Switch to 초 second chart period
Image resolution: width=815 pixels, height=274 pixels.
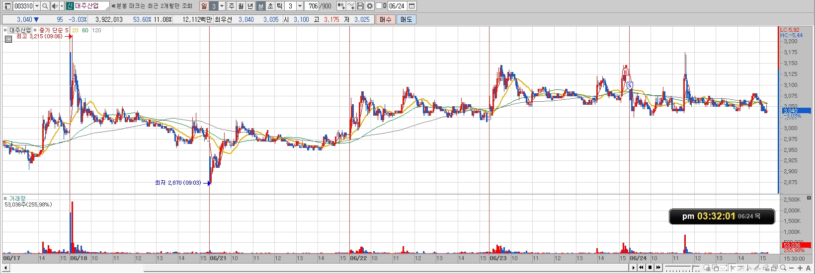tap(270, 6)
